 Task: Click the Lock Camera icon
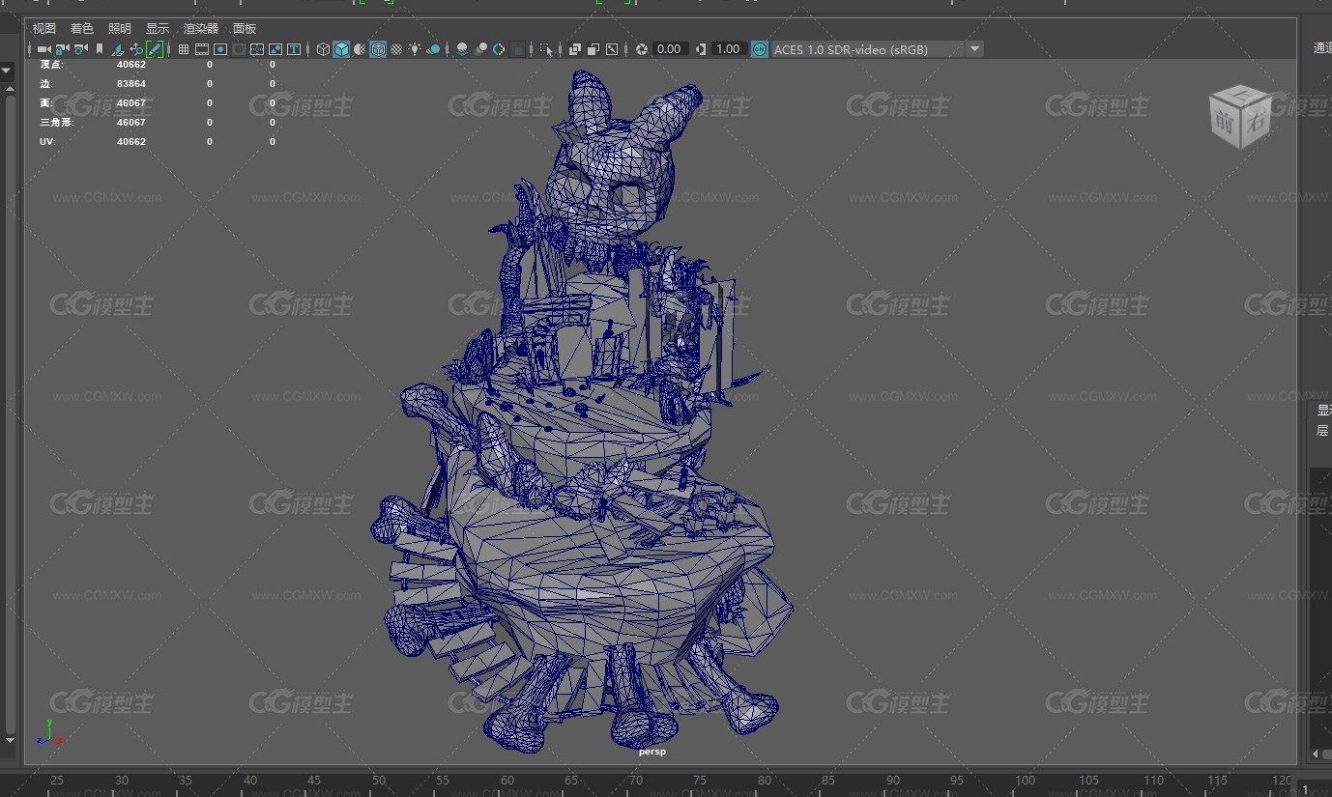pos(62,49)
